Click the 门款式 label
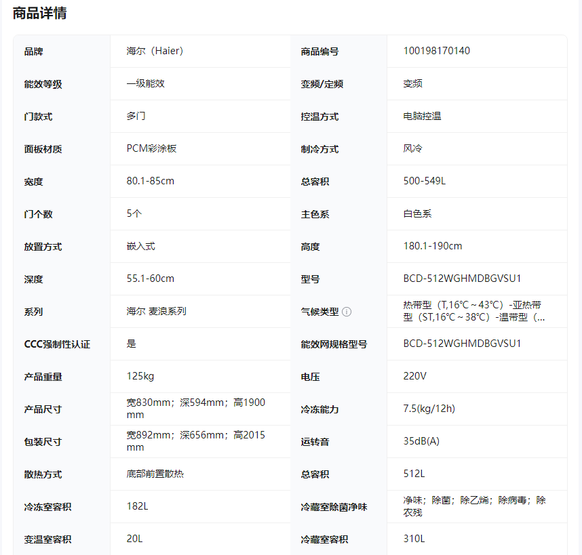Image resolution: width=582 pixels, height=555 pixels. [x=38, y=117]
